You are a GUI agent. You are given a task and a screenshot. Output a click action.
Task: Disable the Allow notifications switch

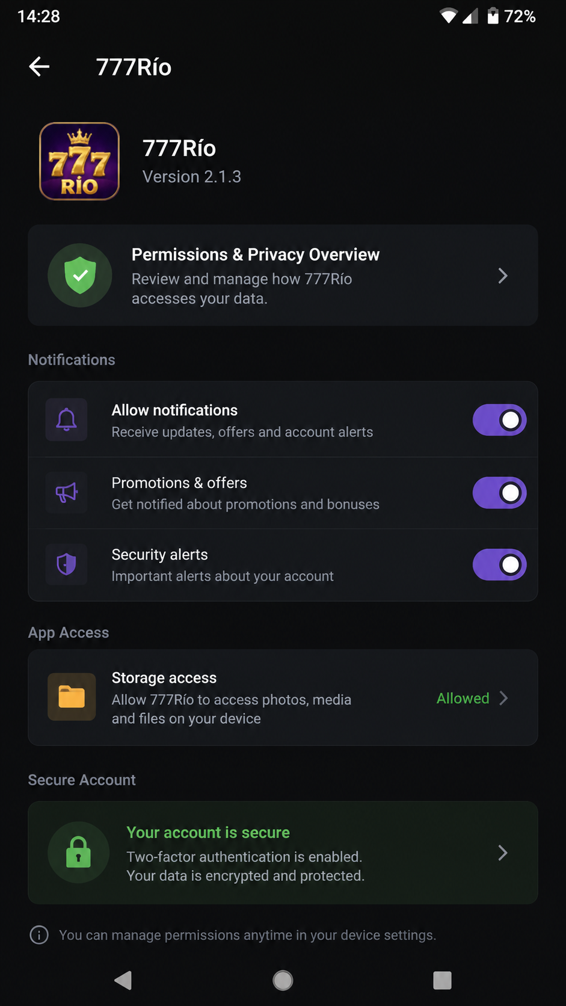[499, 420]
